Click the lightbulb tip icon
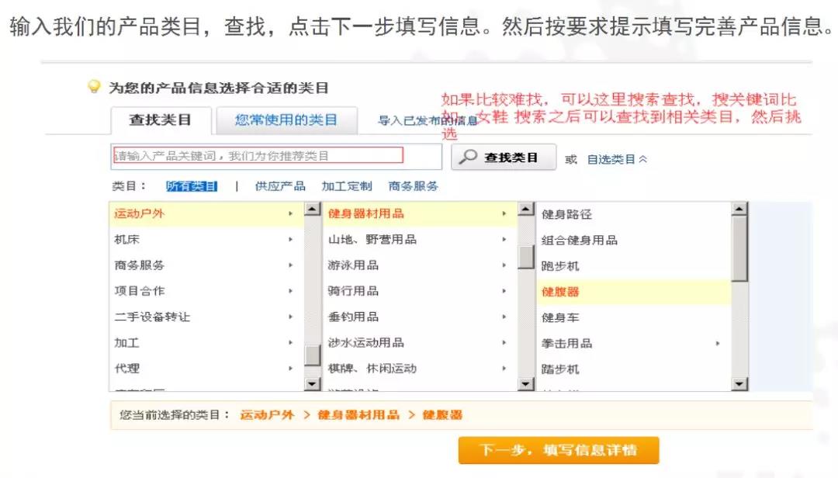The image size is (838, 478). (x=95, y=87)
